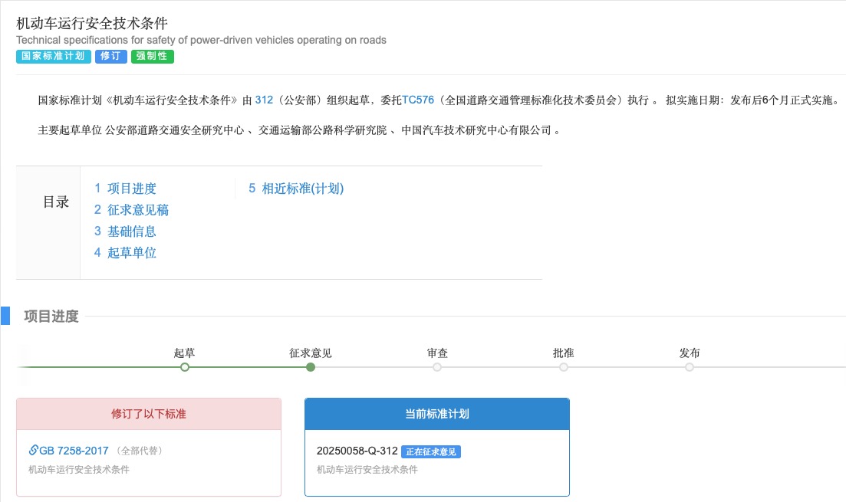
Task: Click the 批准 stage marker
Action: pyautogui.click(x=563, y=367)
